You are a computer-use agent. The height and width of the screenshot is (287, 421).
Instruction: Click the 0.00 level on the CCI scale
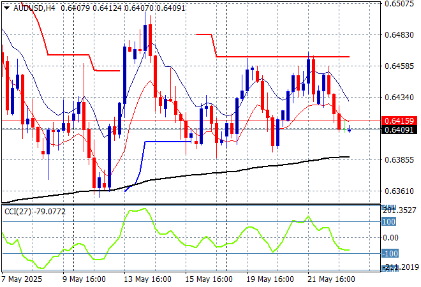tap(390, 238)
